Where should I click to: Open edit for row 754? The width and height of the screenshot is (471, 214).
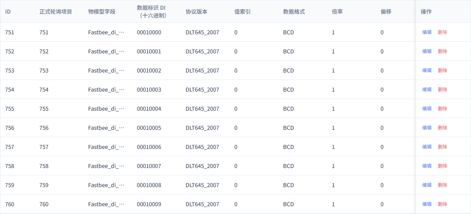pos(427,90)
